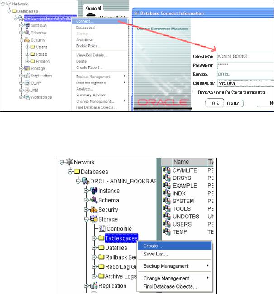Screen dimensions: 274x294
Task: Choose View/Edit Details menu entry
Action: coord(100,55)
